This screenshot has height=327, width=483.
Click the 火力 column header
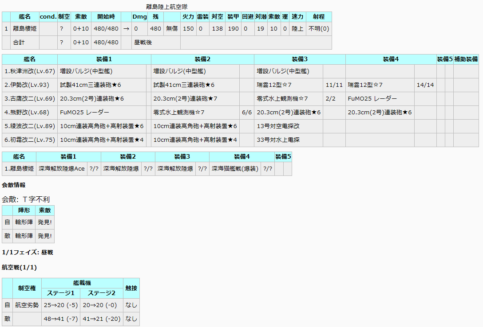188,16
